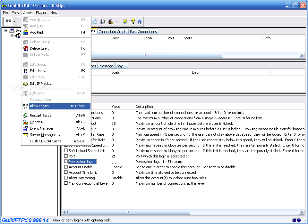The height and width of the screenshot is (224, 308).
Task: Check the Max Connections at Level checkbox
Action: (x=66, y=183)
